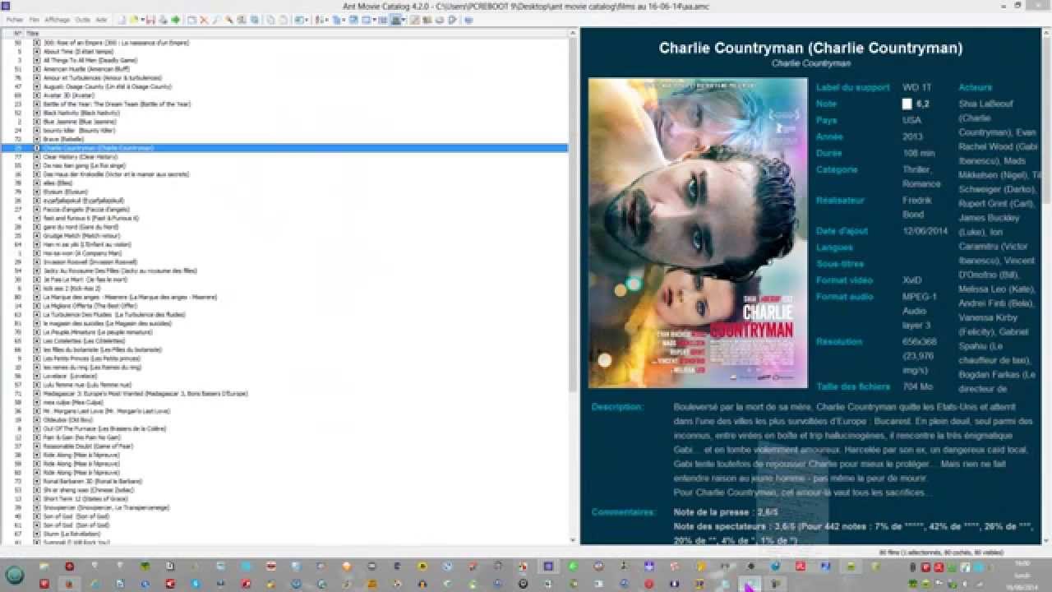Sort the list by the Titre column header
This screenshot has width=1052, height=592.
tap(298, 33)
